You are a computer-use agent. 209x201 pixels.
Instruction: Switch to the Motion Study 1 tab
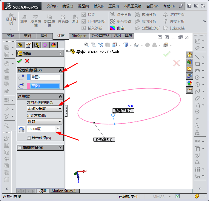point(64,191)
